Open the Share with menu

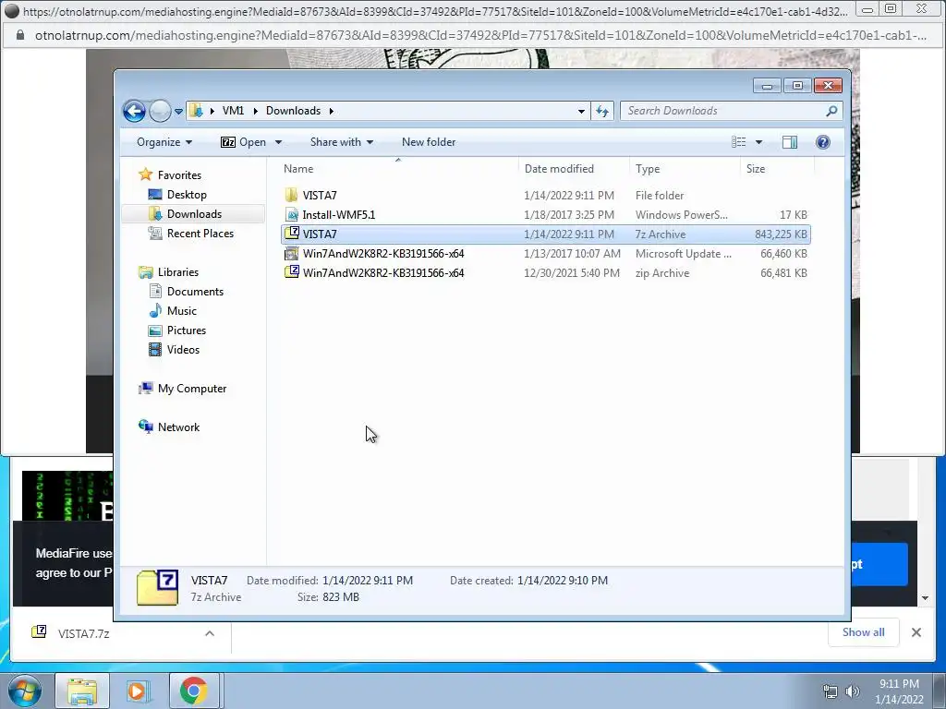click(342, 142)
